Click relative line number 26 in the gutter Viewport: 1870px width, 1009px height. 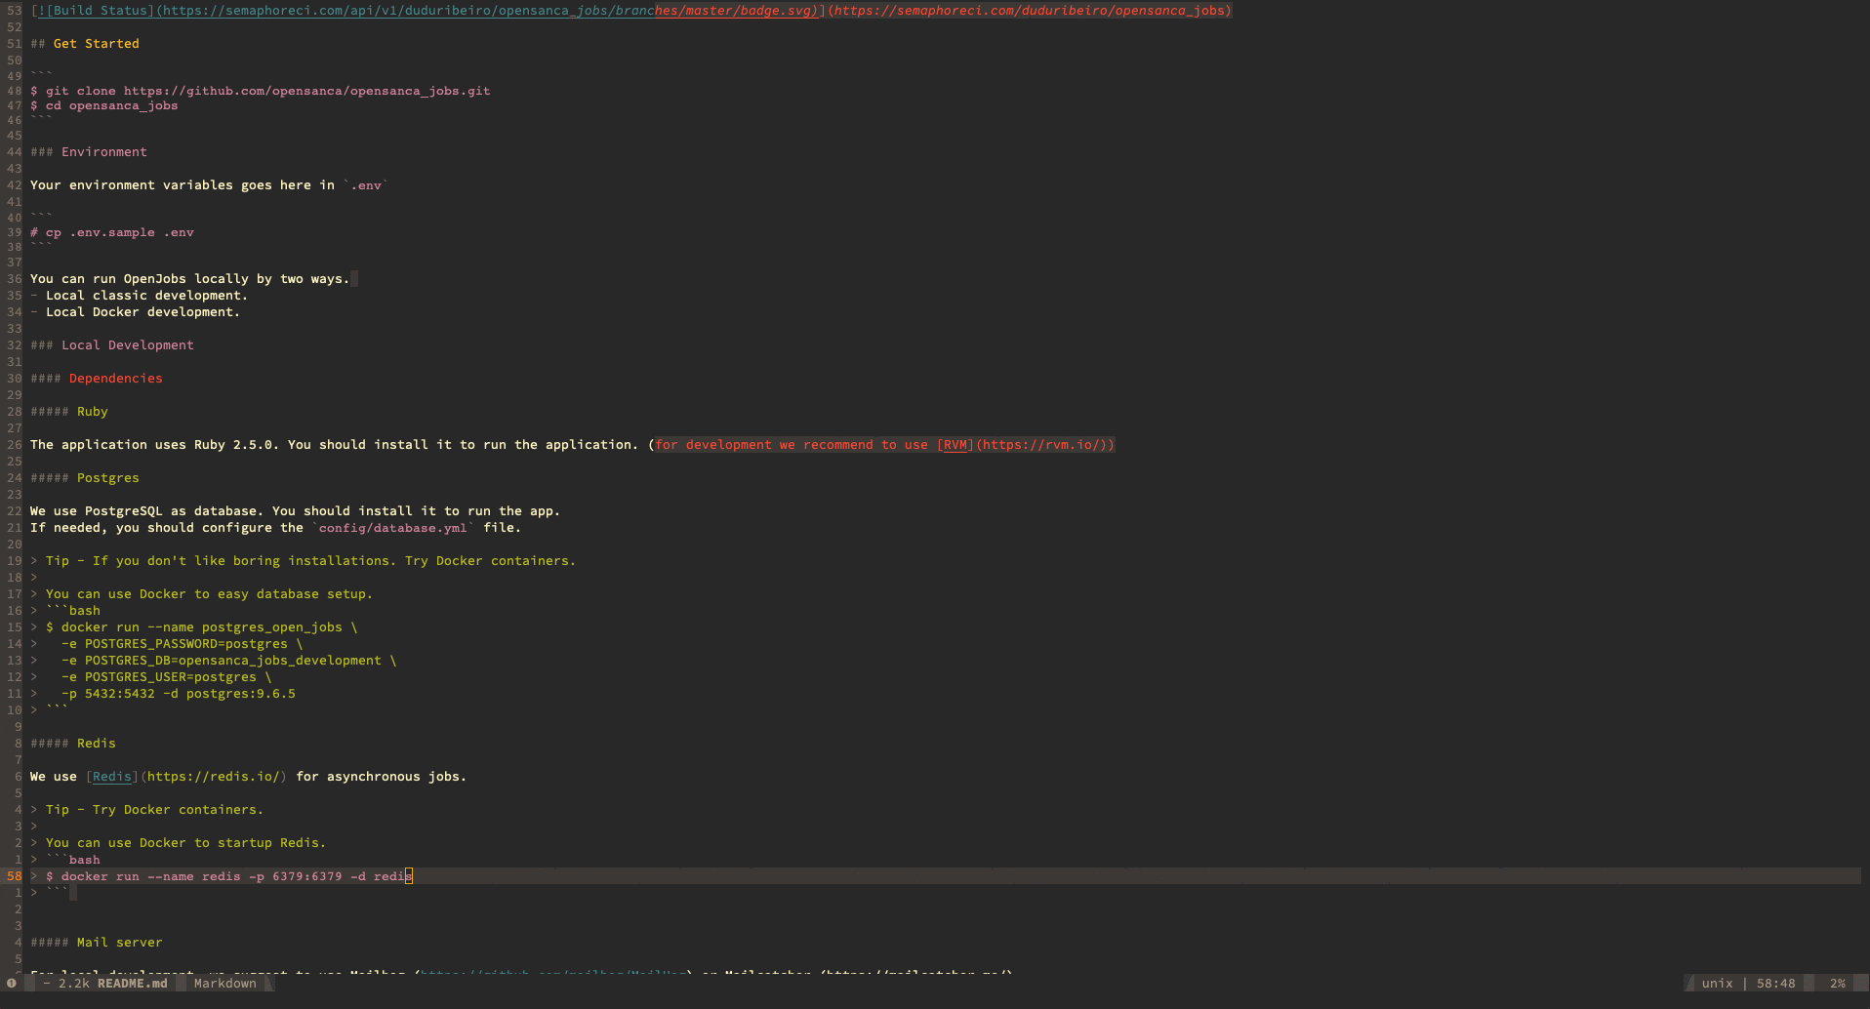coord(15,445)
